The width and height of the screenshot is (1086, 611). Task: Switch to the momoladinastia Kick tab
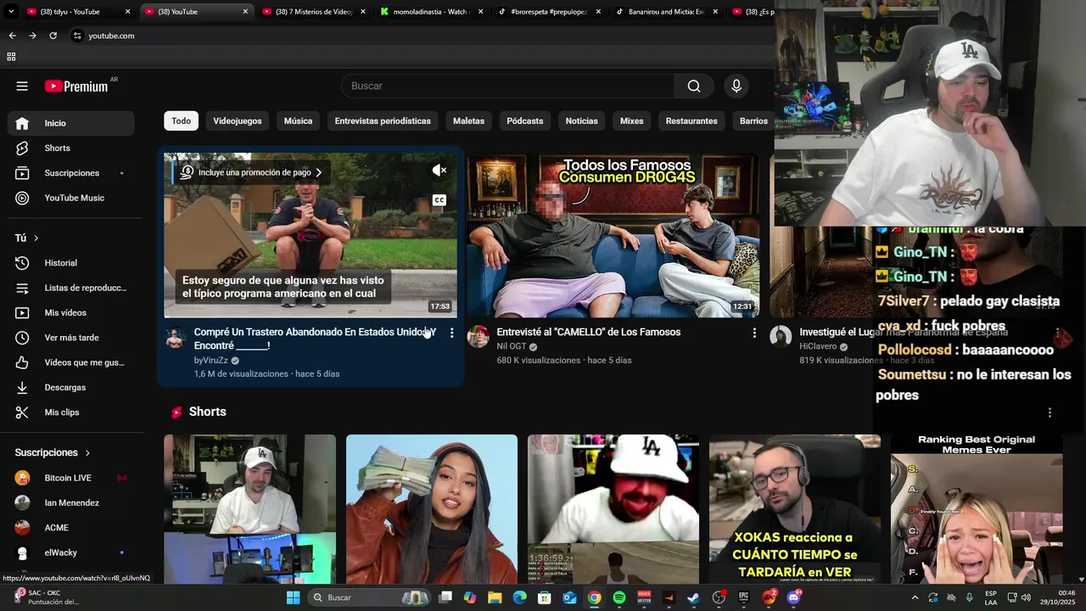(432, 12)
